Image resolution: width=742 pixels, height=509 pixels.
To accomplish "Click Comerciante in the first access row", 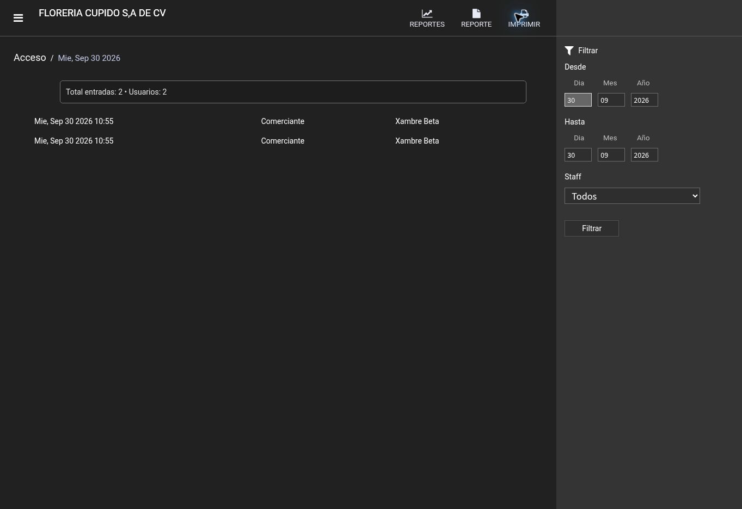I will point(283,121).
